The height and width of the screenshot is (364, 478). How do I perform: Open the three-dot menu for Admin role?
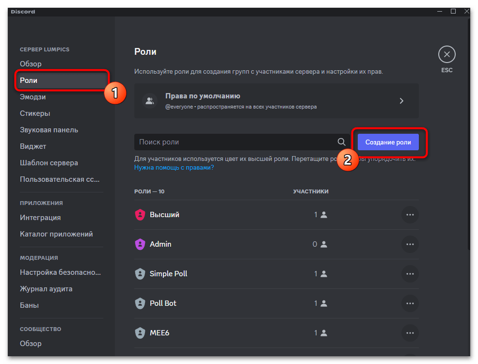(x=410, y=244)
